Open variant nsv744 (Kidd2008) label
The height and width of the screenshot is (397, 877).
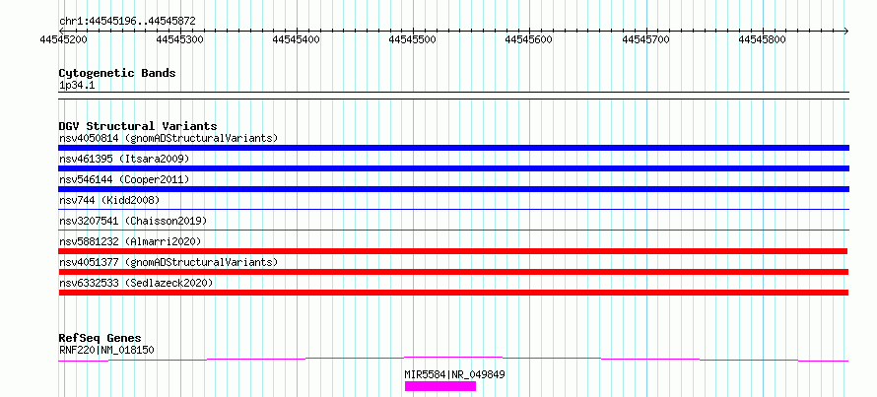(109, 200)
